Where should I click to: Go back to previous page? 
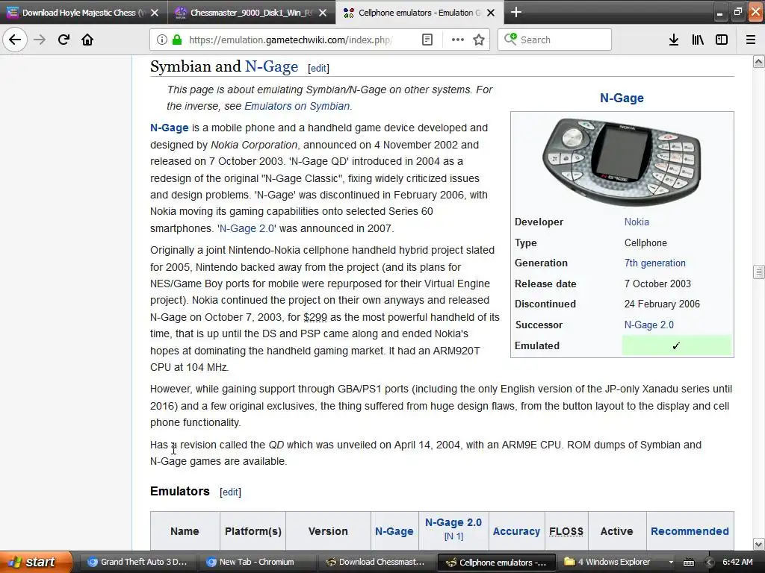click(15, 40)
